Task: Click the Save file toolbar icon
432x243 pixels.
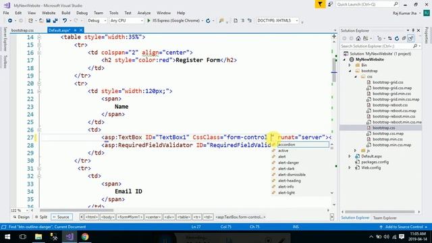Action: click(x=48, y=21)
